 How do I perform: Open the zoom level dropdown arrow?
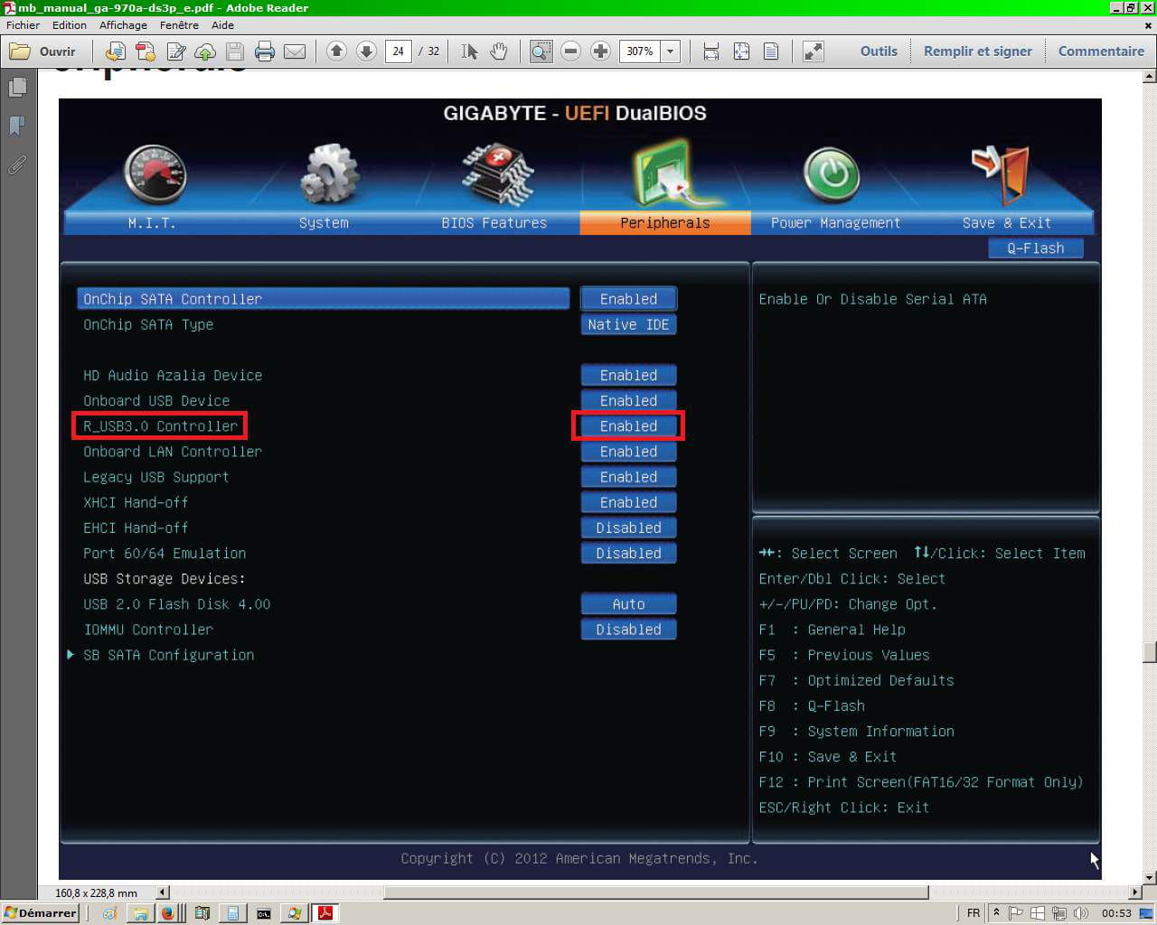(671, 51)
